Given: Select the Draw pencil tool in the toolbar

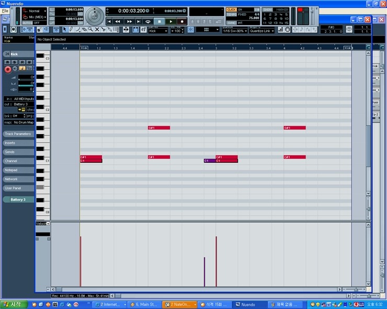Looking at the screenshot, I should pos(72,30).
